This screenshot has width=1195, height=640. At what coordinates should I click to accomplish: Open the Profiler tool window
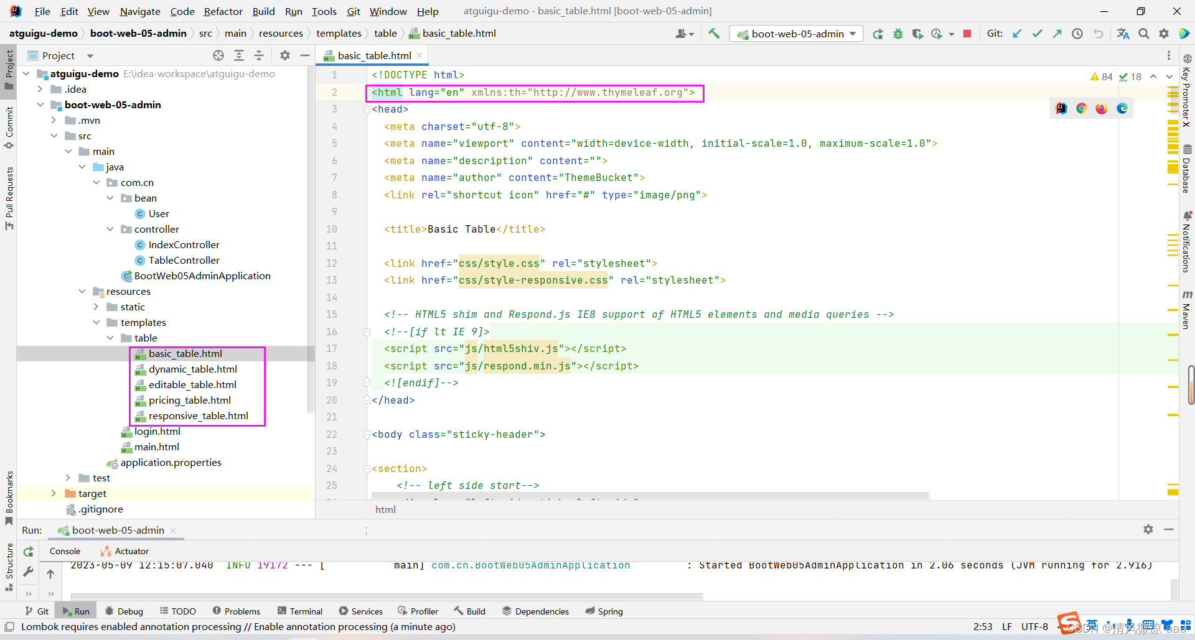[x=418, y=611]
